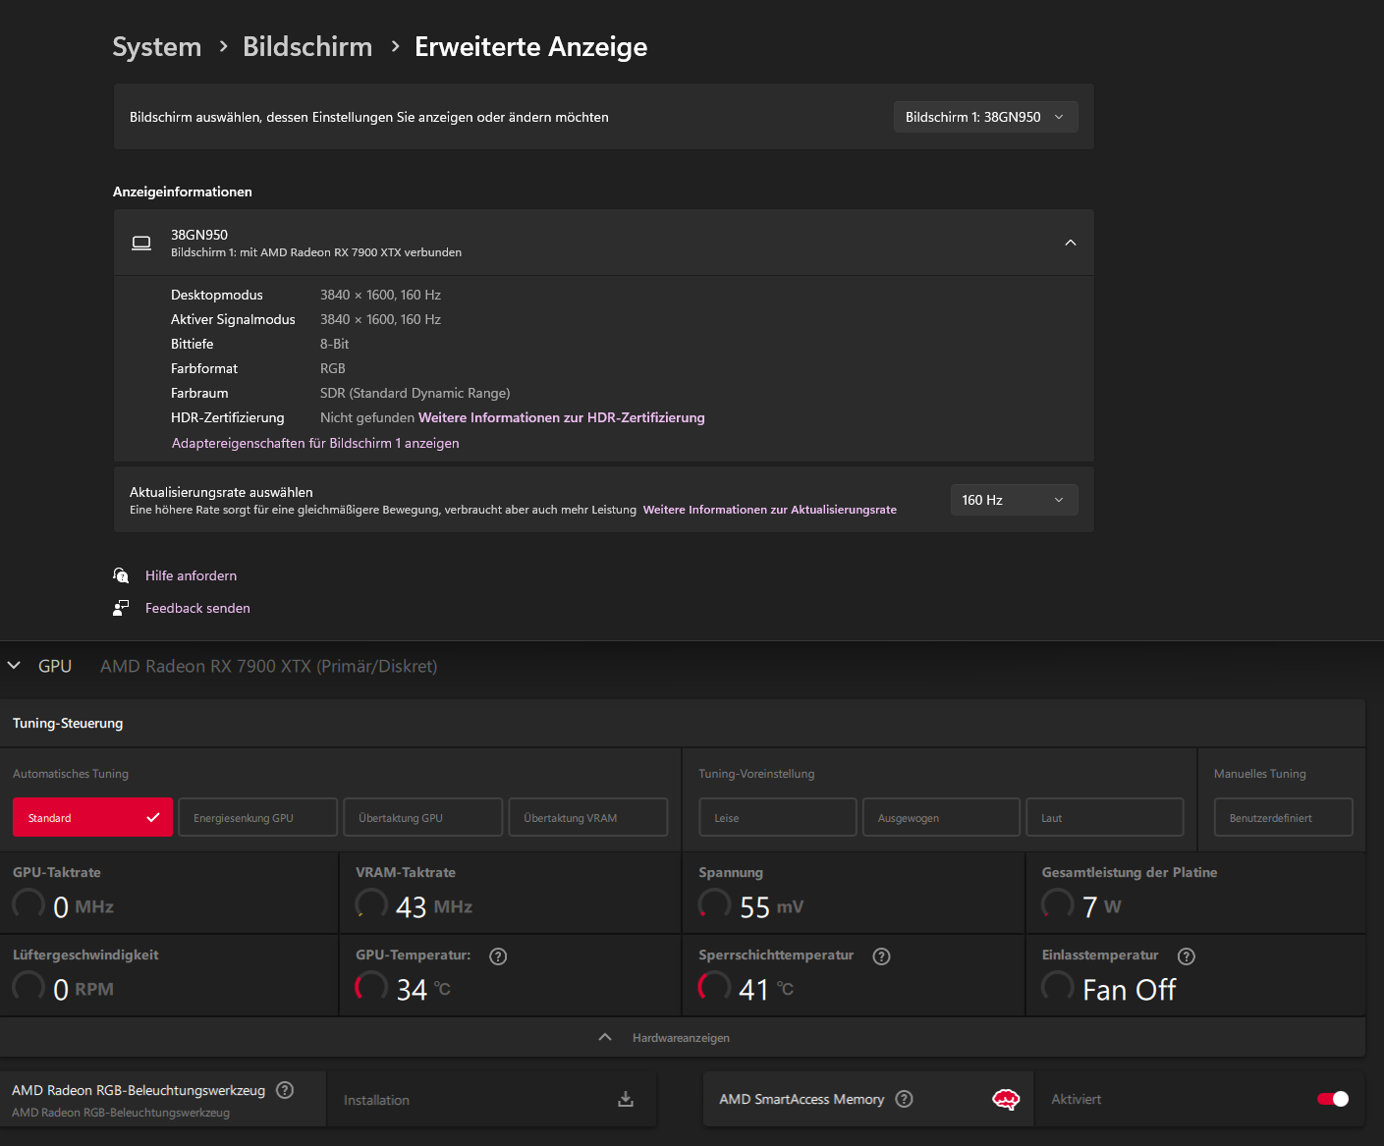Select Standard automatic tuning

click(92, 817)
